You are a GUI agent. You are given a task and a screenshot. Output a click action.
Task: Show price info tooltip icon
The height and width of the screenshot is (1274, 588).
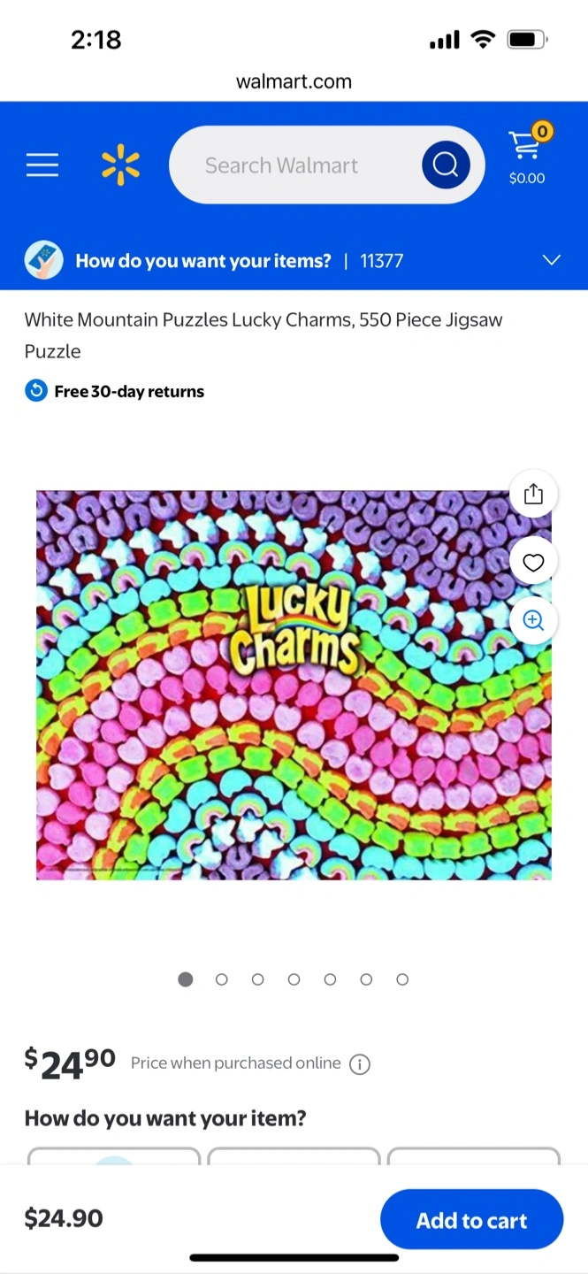tap(360, 1064)
